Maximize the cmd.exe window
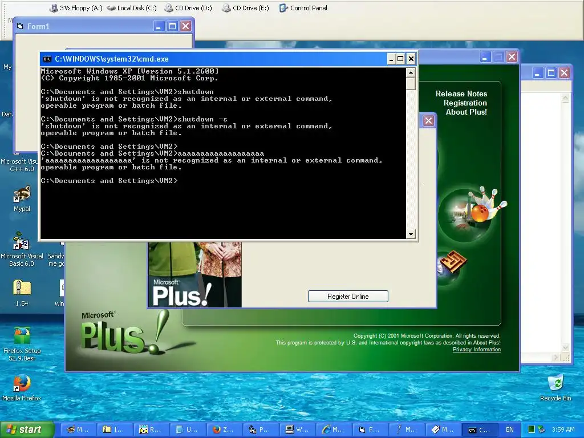 point(400,59)
